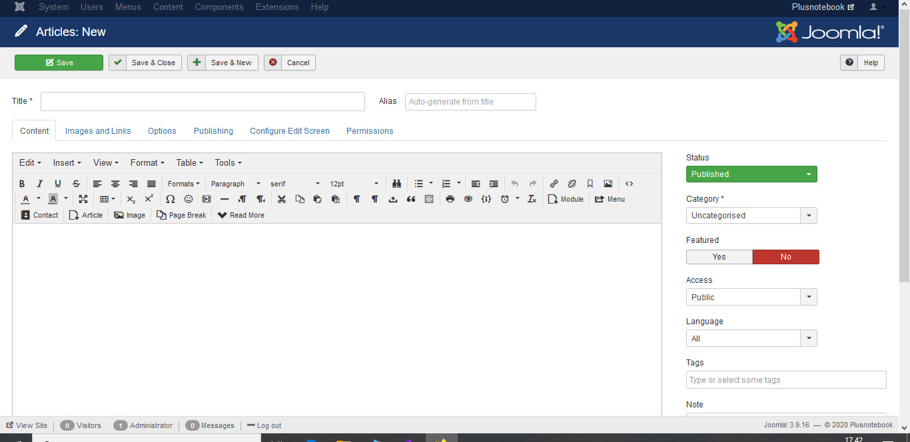
Task: Set Featured to Yes
Action: click(x=719, y=257)
